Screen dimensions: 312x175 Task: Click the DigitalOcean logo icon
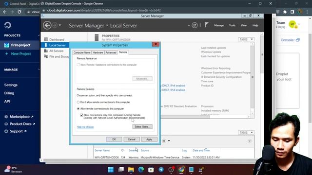(x=8, y=25)
